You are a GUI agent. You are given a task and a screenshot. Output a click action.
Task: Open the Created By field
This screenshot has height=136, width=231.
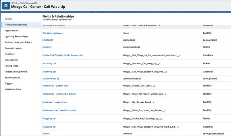(x=48, y=40)
